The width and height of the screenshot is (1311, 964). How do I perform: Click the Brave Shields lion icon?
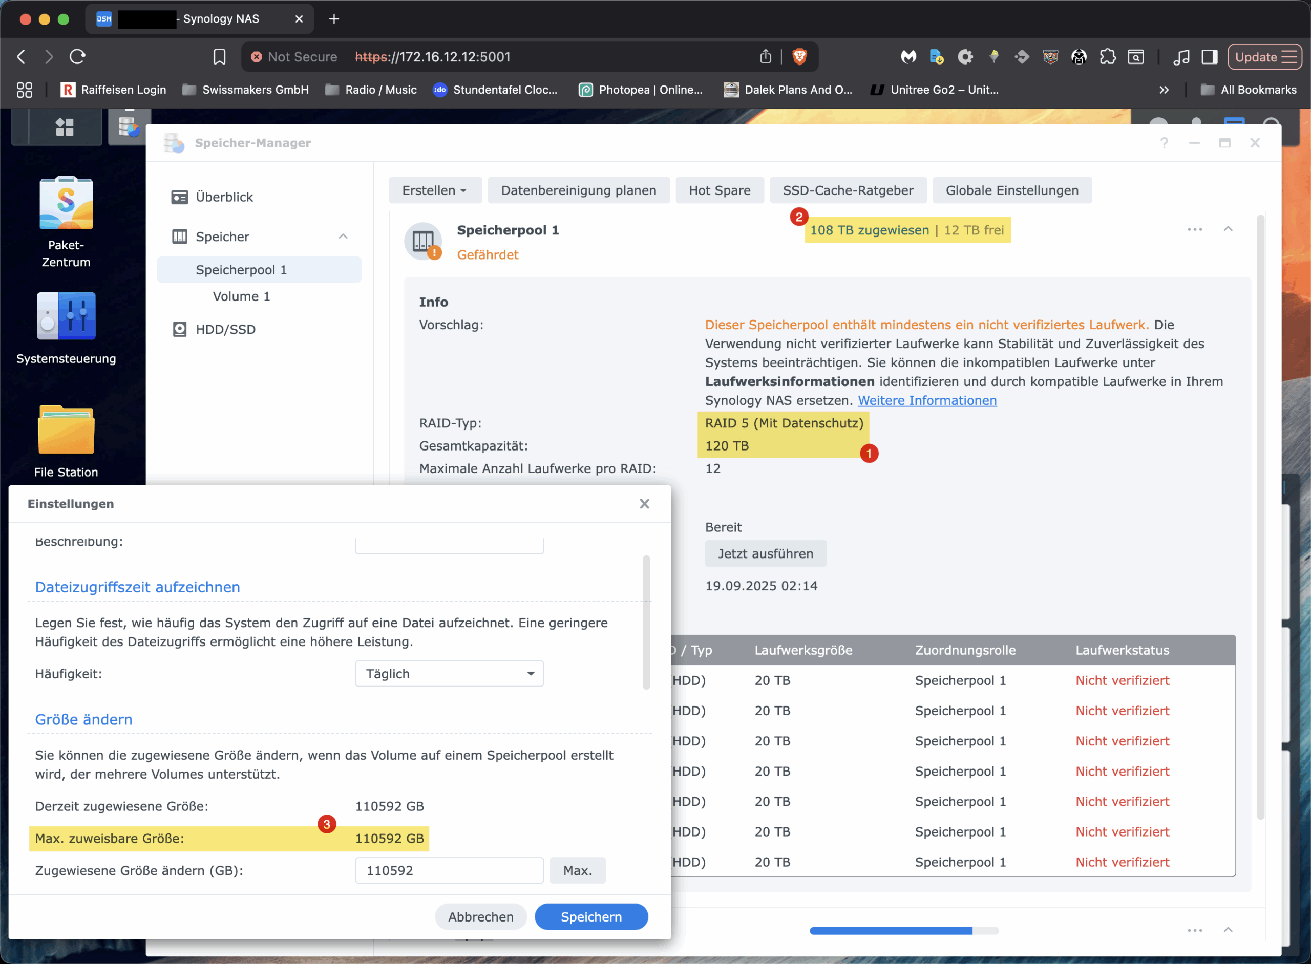coord(800,57)
